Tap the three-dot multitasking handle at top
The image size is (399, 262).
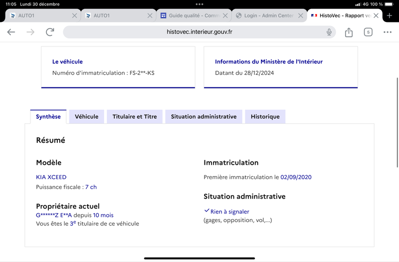[199, 4]
